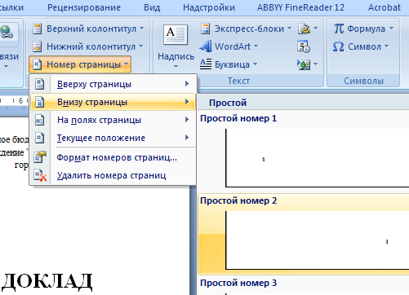Click the Надпись text box icon

coord(176,34)
